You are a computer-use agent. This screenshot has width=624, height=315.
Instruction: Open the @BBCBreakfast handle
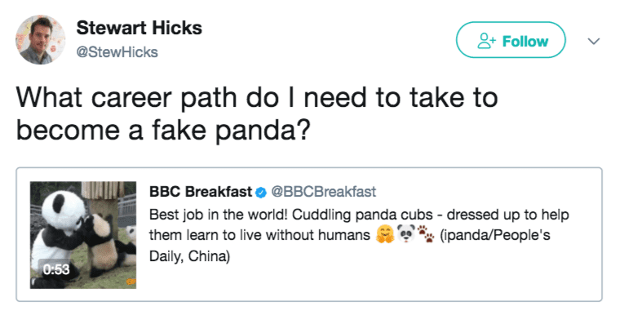(x=323, y=192)
